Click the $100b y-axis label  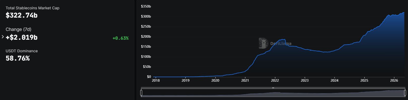146,57
